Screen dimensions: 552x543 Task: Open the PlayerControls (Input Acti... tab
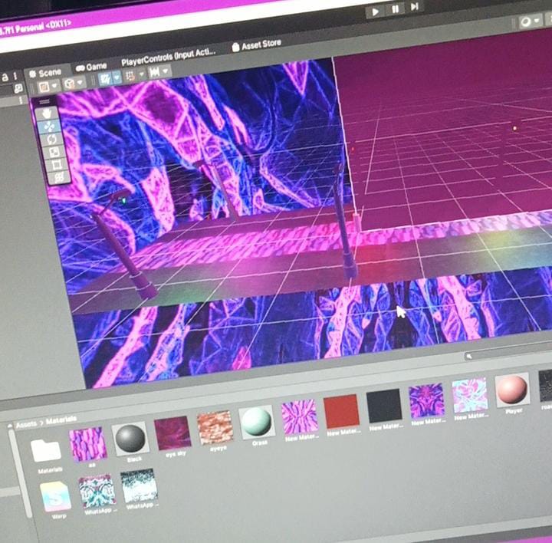tap(168, 57)
